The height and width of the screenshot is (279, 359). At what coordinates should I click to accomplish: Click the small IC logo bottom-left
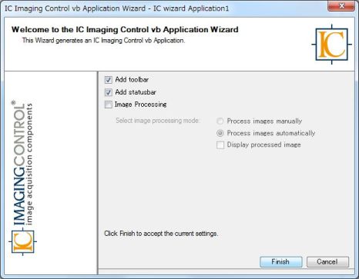(x=22, y=241)
